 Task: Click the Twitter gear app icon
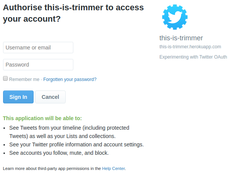(175, 17)
